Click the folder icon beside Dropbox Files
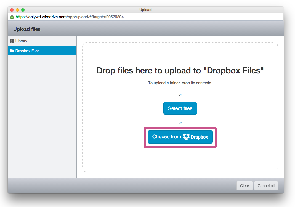The height and width of the screenshot is (207, 295). click(x=11, y=51)
